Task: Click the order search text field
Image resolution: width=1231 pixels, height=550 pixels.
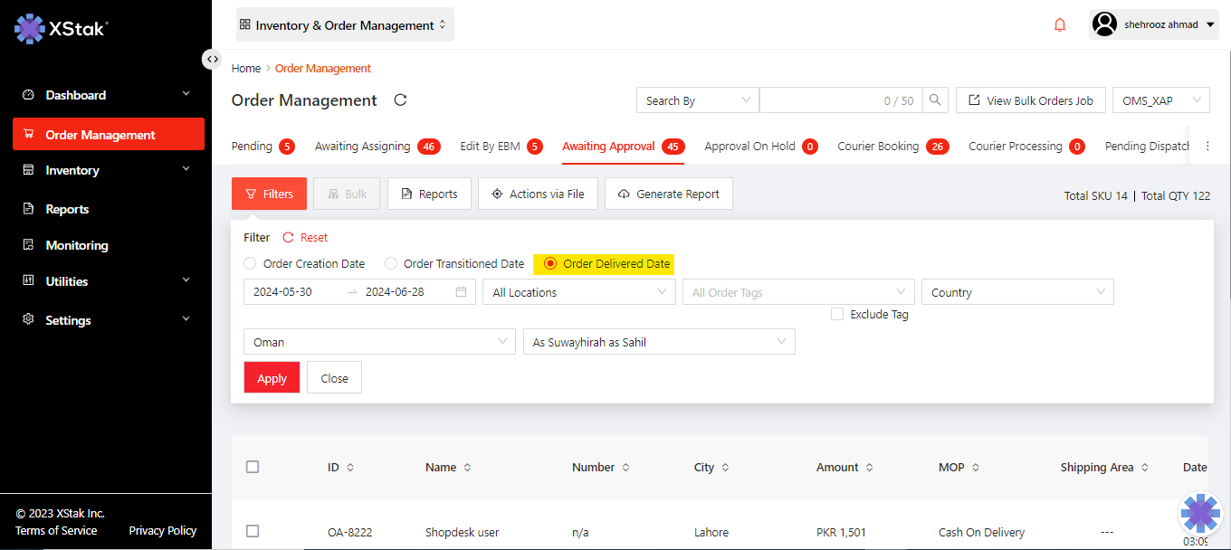Action: [819, 100]
